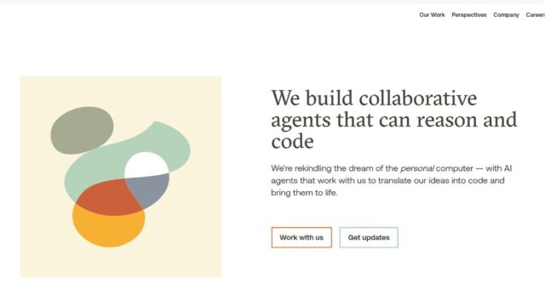The image size is (545, 306).
Task: Click the phrase bring them to life
Action: tap(304, 193)
